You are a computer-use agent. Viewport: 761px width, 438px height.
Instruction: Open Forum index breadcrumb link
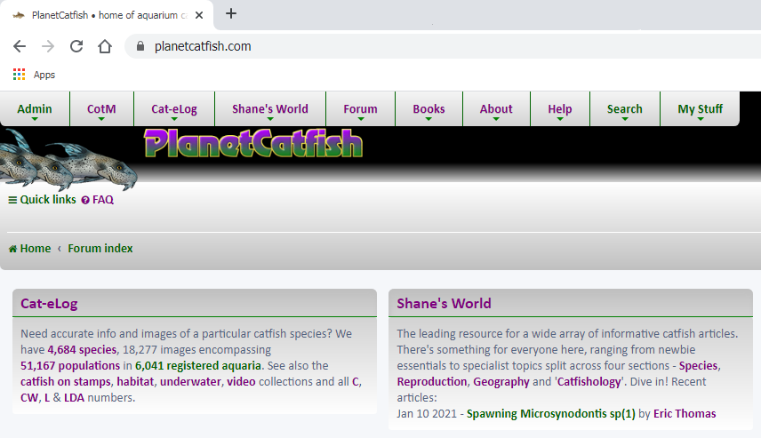tap(100, 249)
